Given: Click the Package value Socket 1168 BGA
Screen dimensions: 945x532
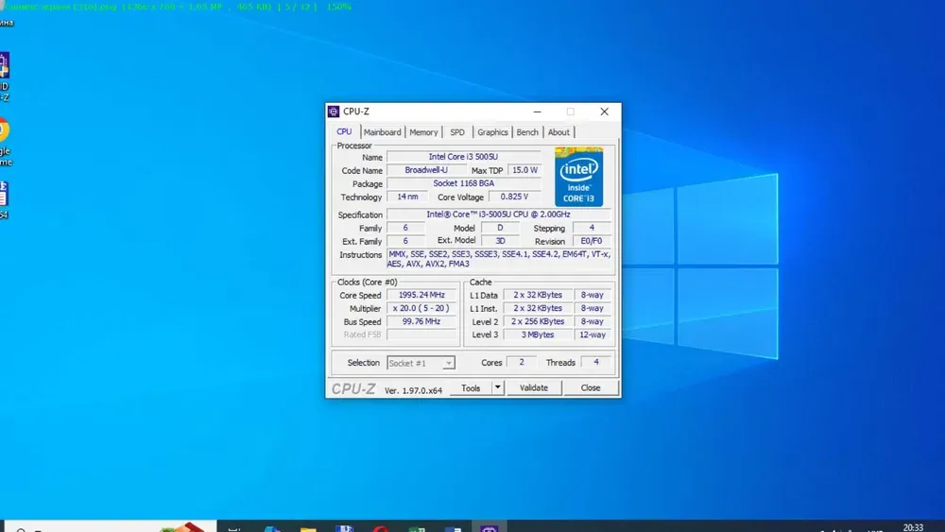Looking at the screenshot, I should point(463,183).
